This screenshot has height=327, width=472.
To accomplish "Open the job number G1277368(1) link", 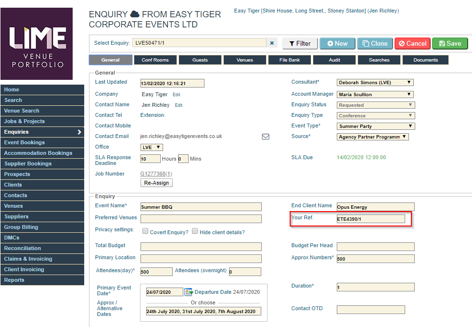I will [x=156, y=174].
